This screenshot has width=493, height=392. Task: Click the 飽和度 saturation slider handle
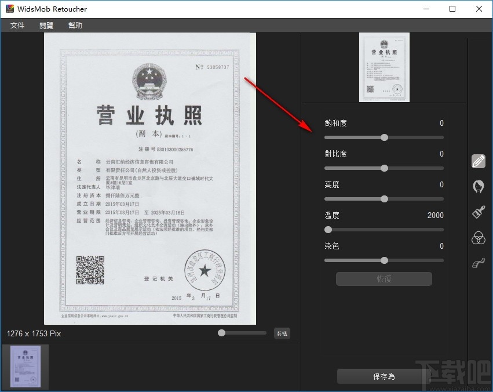[x=384, y=137]
